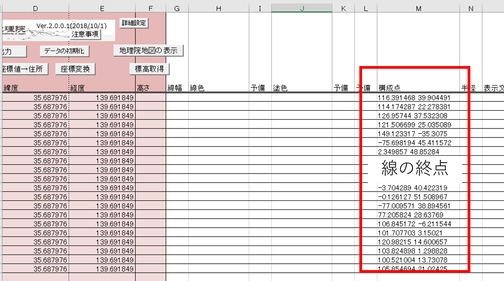The image size is (504, 281).
Task: Select cell with 149.123317 -35.3075
Action: 418,133
